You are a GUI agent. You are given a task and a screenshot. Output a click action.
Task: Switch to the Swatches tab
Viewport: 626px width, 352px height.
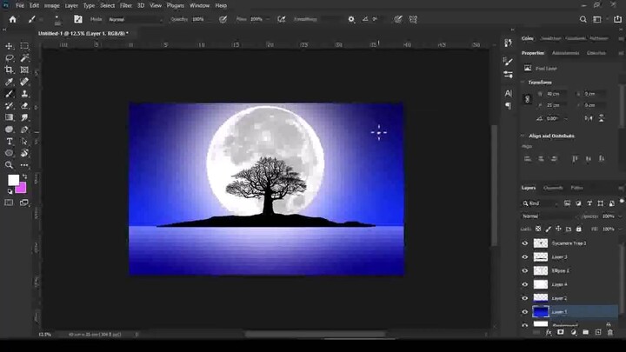550,39
